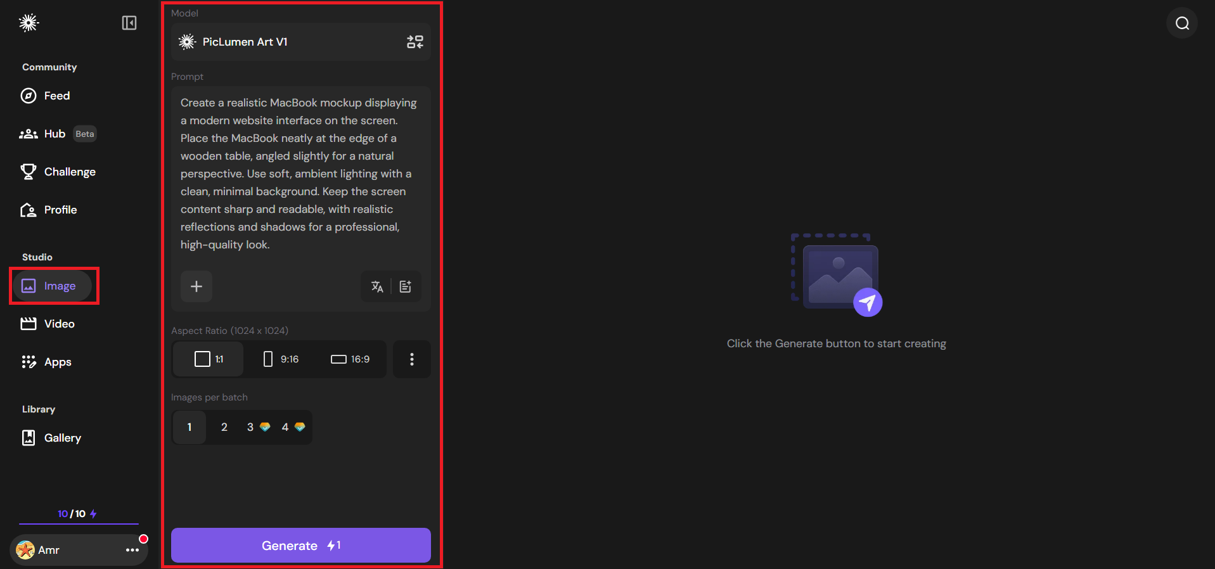This screenshot has height=569, width=1215.
Task: Select the 1:1 aspect ratio
Action: pyautogui.click(x=209, y=359)
